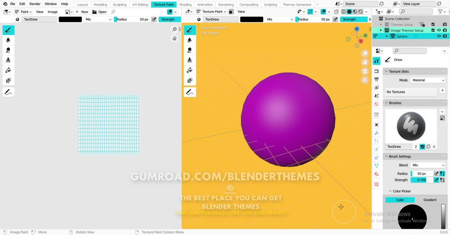This screenshot has width=450, height=235.
Task: Select the Draw tool in 3D viewport toolbar
Action: click(190, 30)
